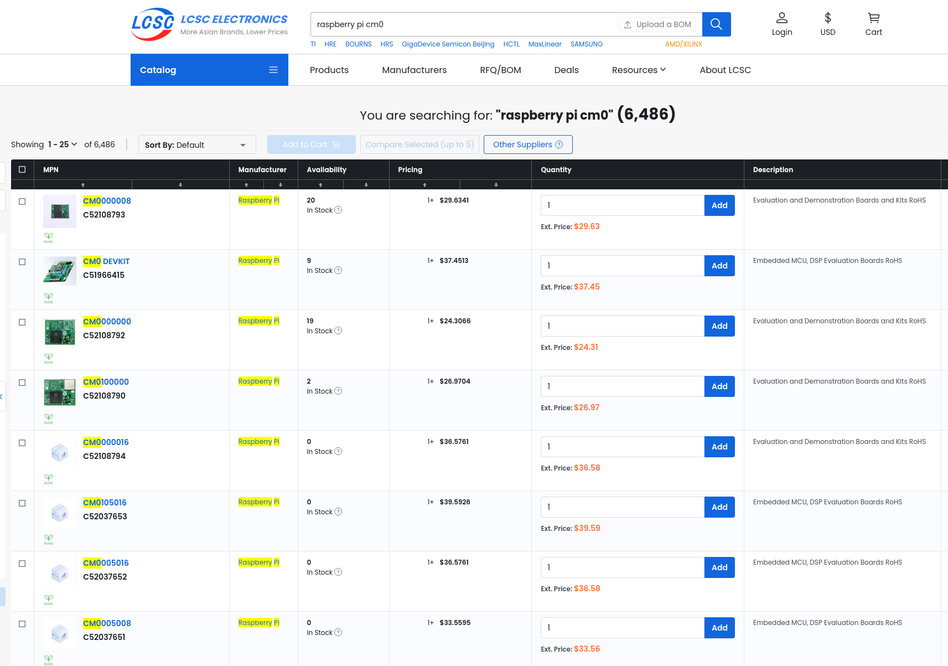The width and height of the screenshot is (948, 666).
Task: Toggle the select-all checkbox in table header
Action: [22, 169]
